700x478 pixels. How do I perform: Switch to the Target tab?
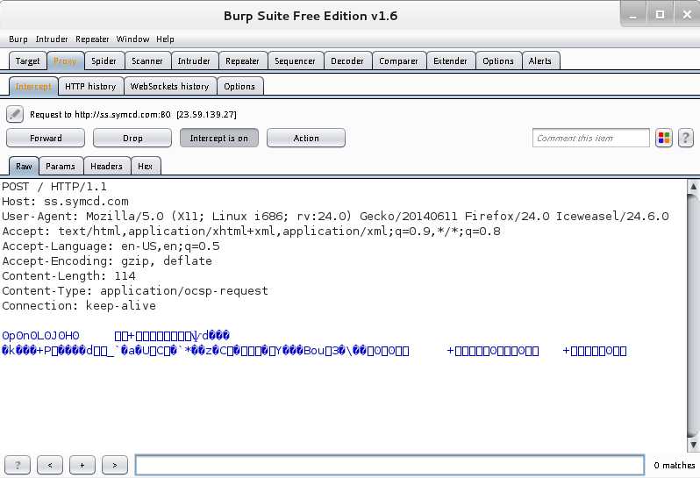point(27,61)
